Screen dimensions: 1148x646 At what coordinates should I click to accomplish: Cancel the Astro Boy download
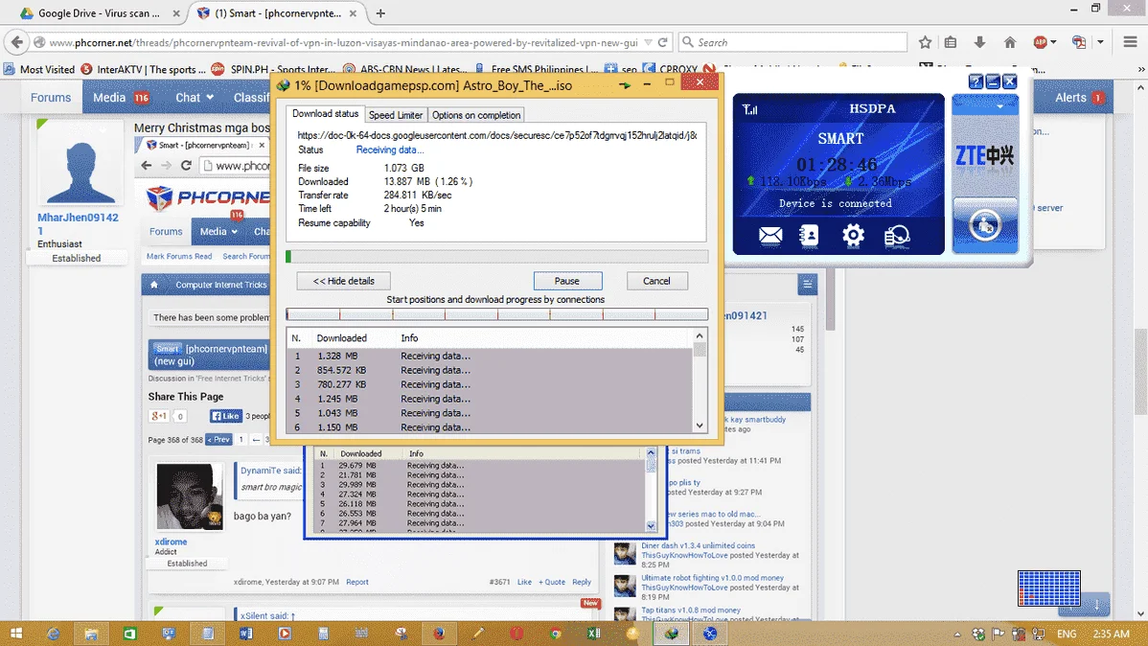tap(656, 281)
